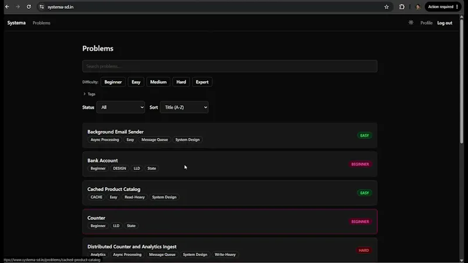
Task: Click System Design tag on Background Email Sender
Action: tap(187, 140)
